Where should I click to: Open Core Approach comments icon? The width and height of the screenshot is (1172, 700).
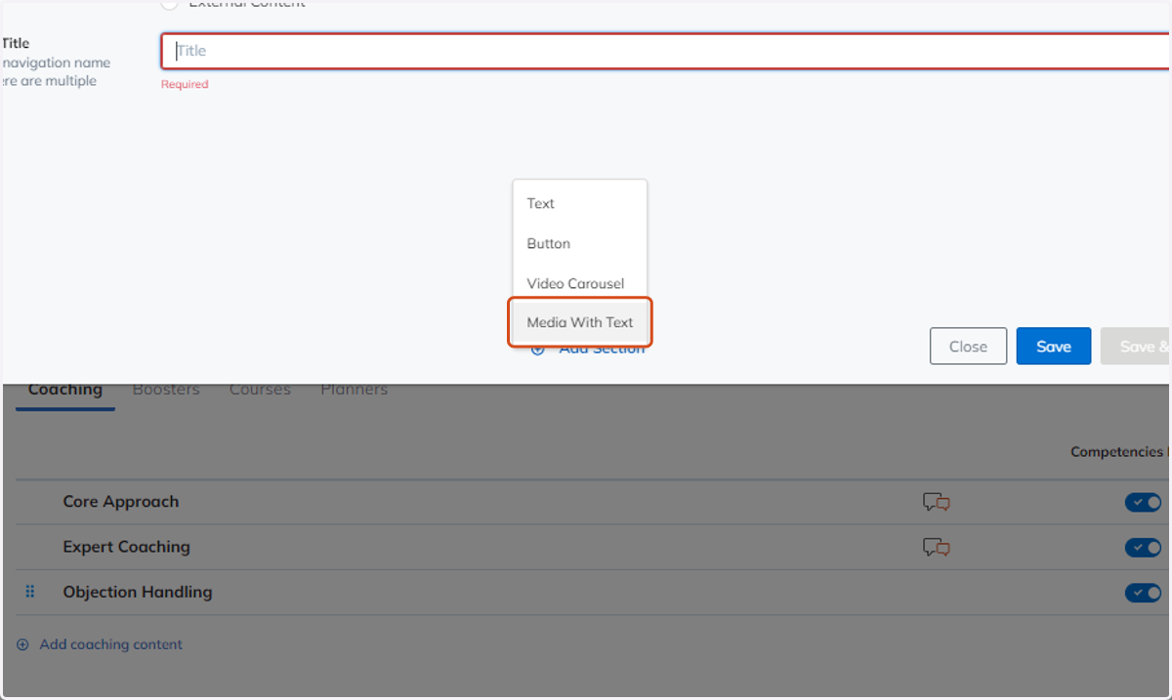937,502
